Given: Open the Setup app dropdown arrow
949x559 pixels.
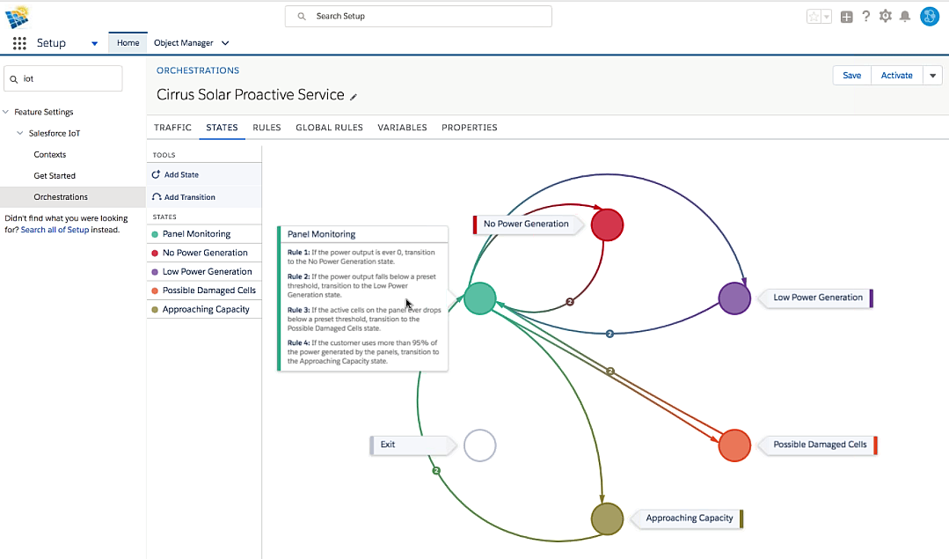Looking at the screenshot, I should (94, 44).
